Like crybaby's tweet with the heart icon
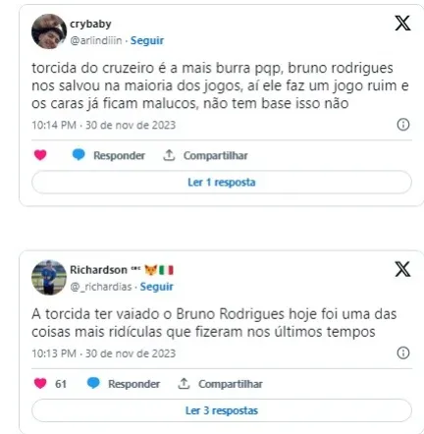 pyautogui.click(x=40, y=155)
